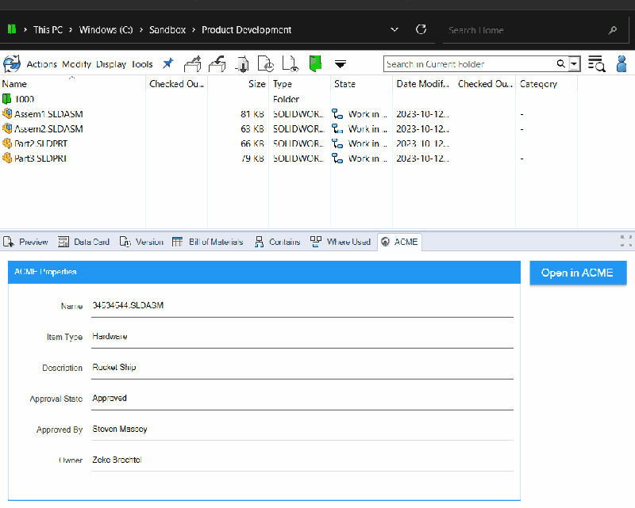This screenshot has width=635, height=508.
Task: Open the search scope dropdown arrow
Action: [574, 63]
